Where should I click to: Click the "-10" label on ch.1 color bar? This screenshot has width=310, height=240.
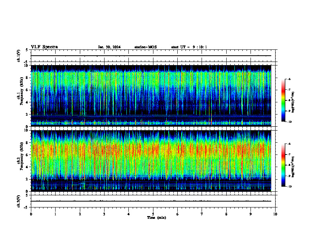tap(289, 122)
